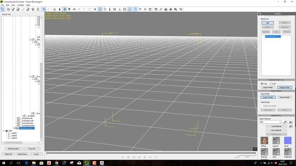This screenshot has height=166, width=296.
Task: Open Chrome from the taskbar
Action: pos(56,163)
